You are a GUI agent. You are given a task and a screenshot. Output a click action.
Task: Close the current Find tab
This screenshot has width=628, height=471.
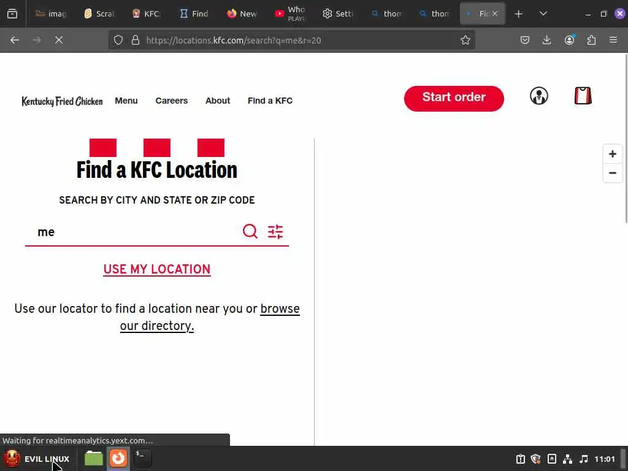495,14
